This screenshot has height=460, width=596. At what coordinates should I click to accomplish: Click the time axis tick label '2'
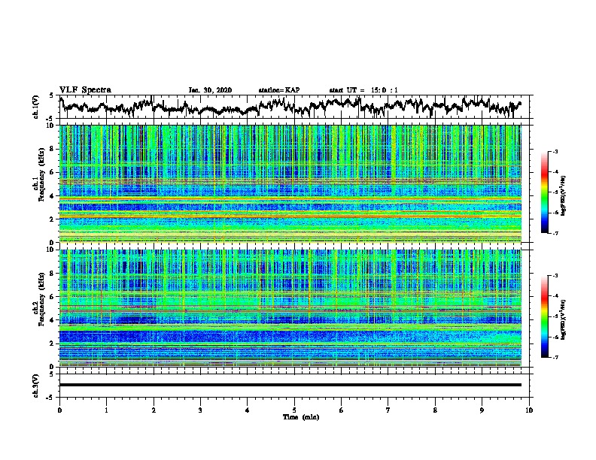[154, 410]
